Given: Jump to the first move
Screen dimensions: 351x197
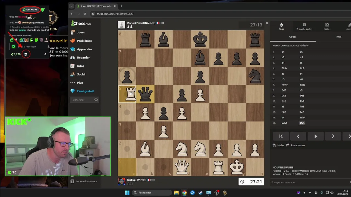Looking at the screenshot, I should tap(281, 136).
